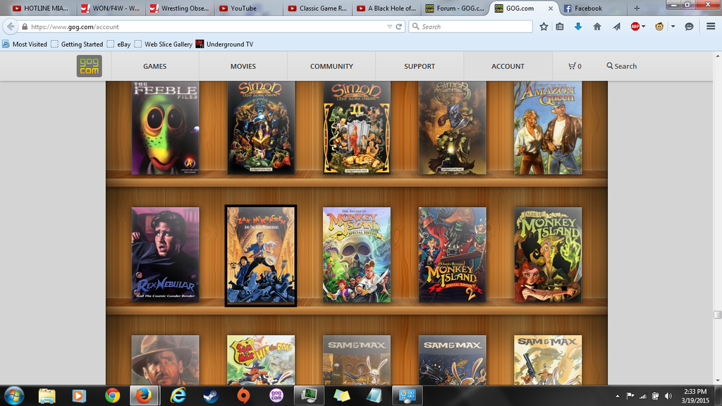
Task: Click the volume speaker tray icon
Action: pos(668,396)
